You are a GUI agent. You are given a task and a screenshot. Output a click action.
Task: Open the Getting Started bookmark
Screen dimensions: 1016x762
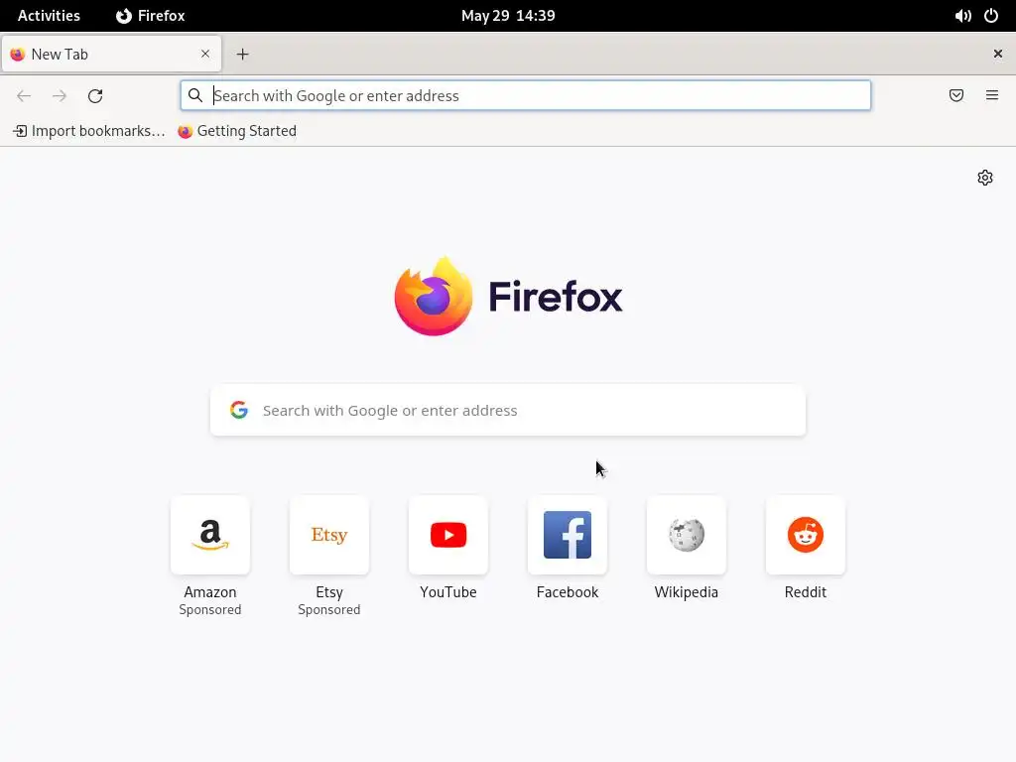click(238, 131)
